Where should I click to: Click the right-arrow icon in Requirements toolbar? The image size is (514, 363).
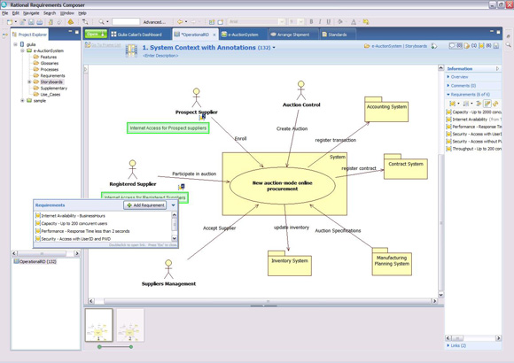[x=479, y=104]
